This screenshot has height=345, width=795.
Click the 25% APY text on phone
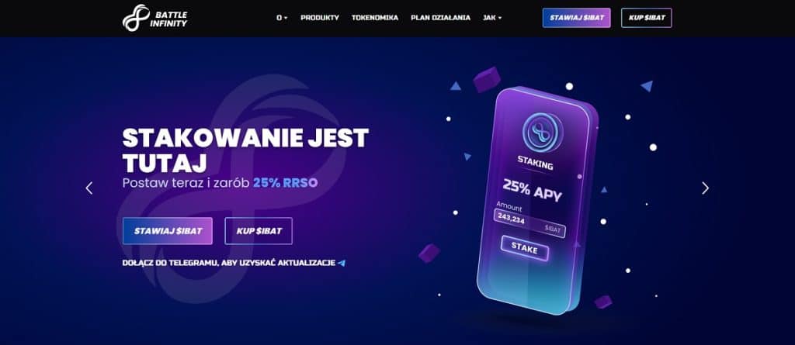coord(532,190)
